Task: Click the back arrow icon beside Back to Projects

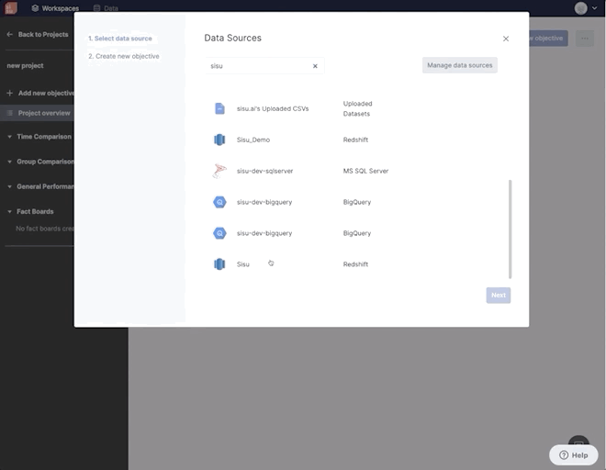Action: click(10, 34)
